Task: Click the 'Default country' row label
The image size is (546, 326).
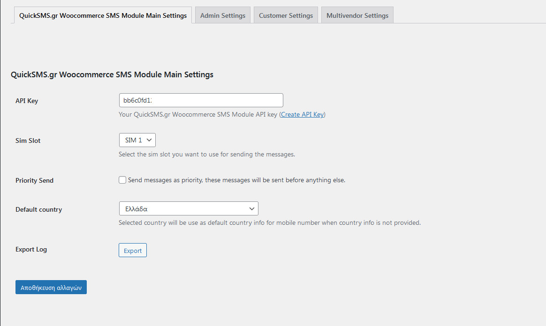Action: pyautogui.click(x=38, y=209)
